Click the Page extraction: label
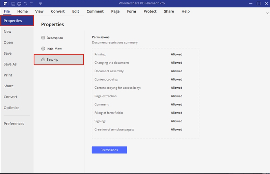270x174 pixels. pos(106,96)
